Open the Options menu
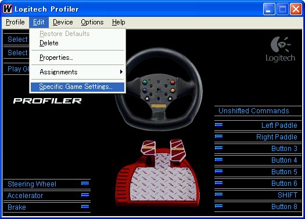This screenshot has width=305, height=219. [x=92, y=22]
